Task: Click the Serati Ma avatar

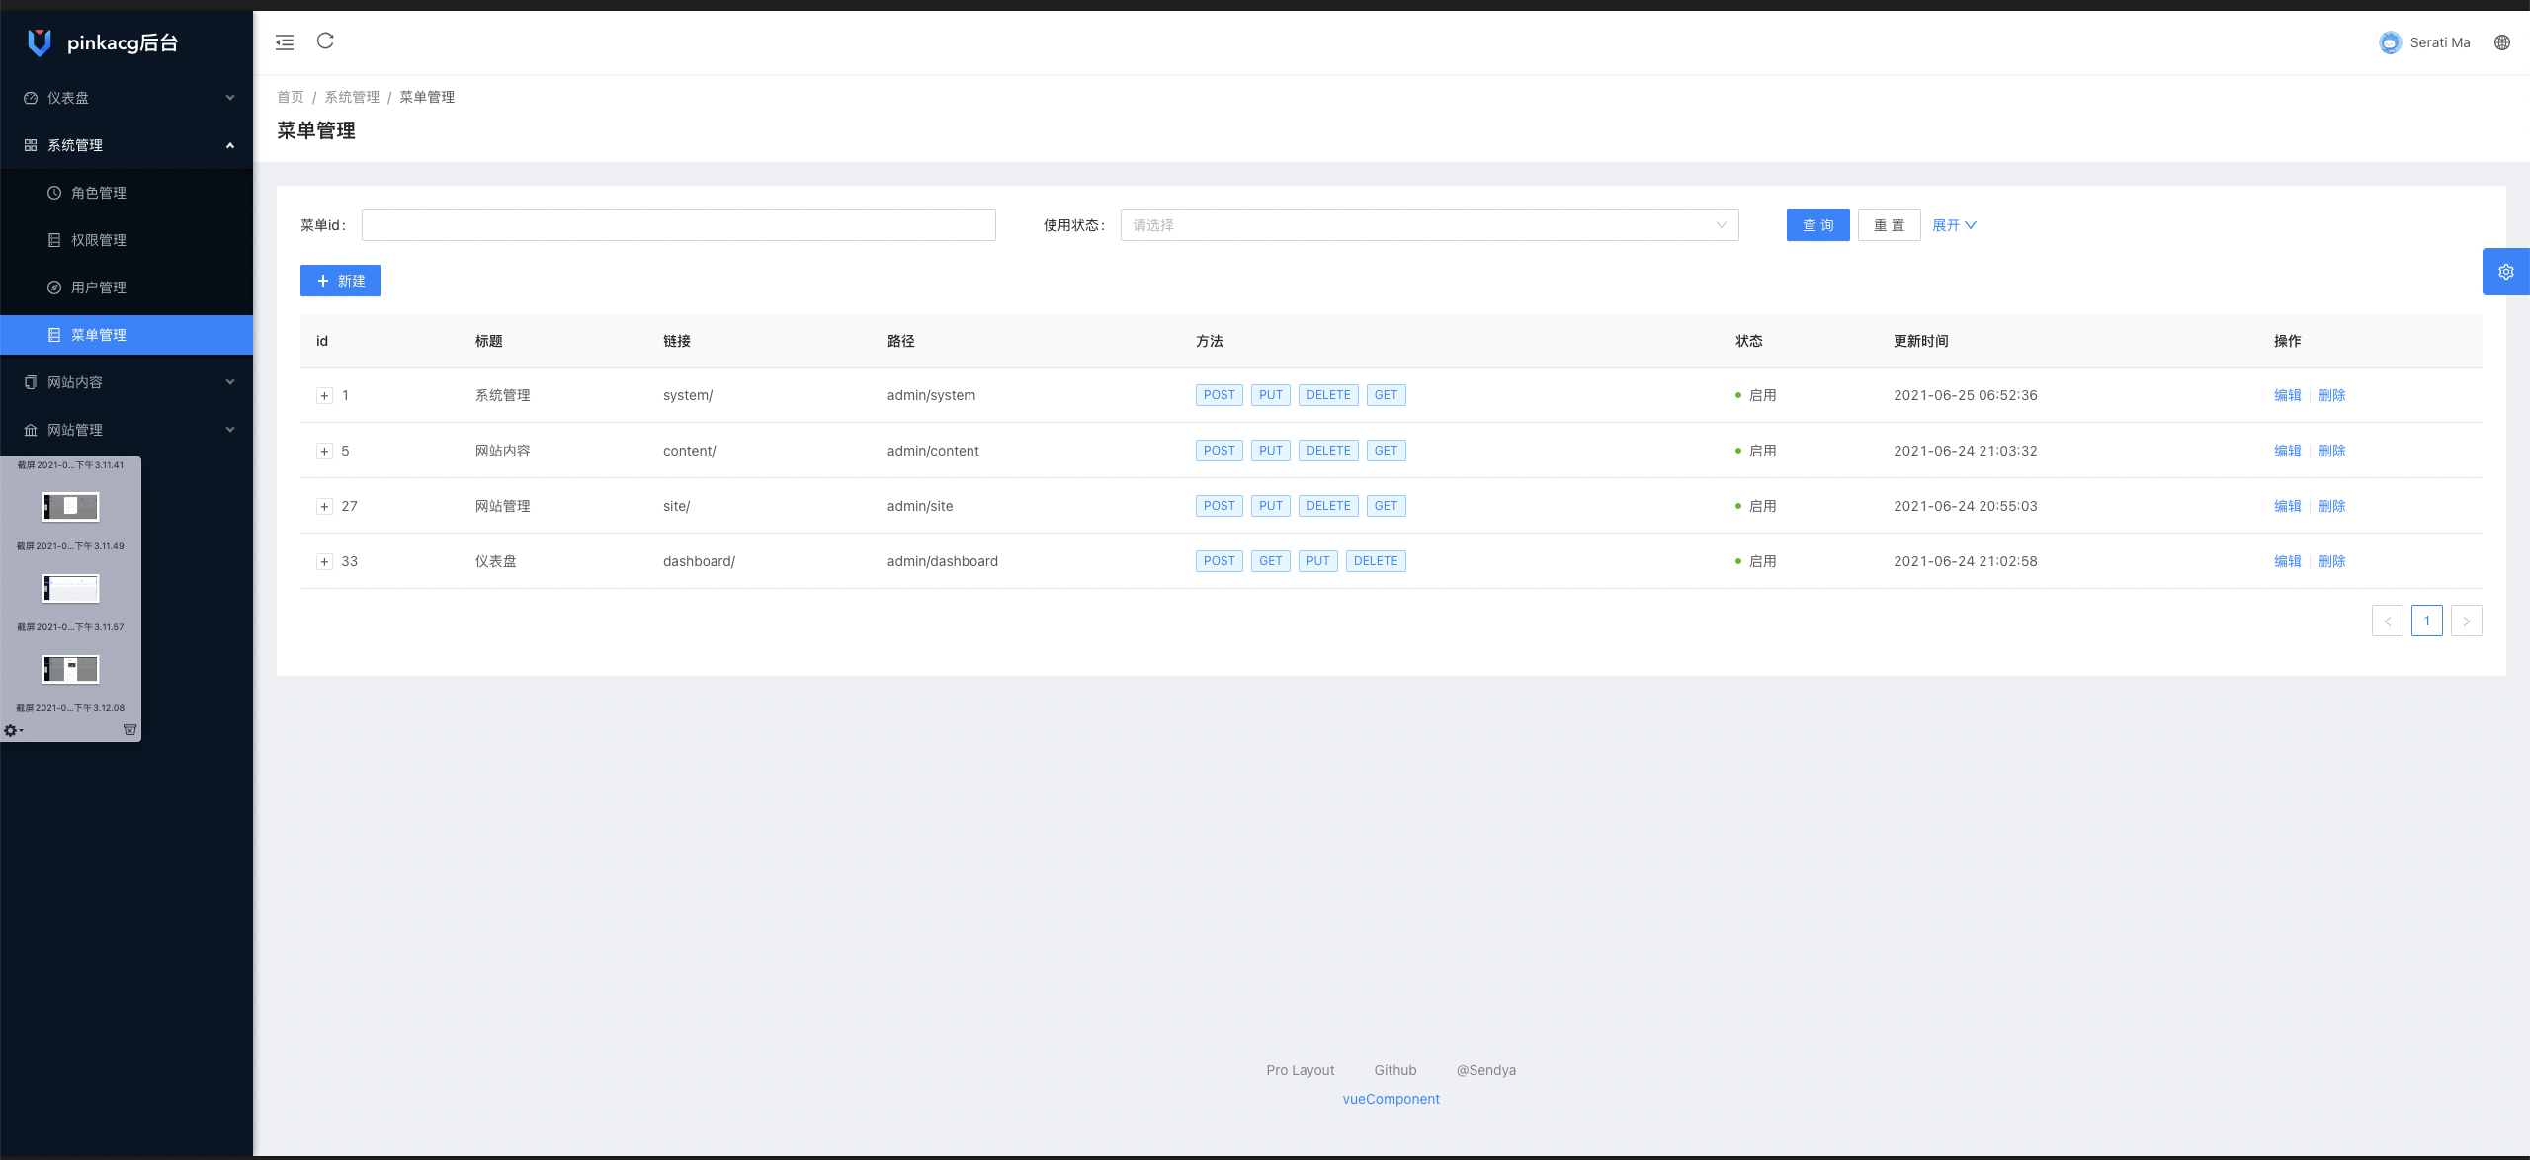Action: [x=2390, y=42]
